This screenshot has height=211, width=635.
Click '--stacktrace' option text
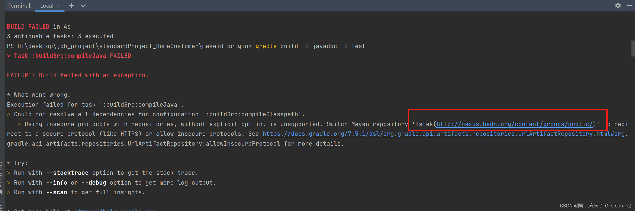[67, 173]
